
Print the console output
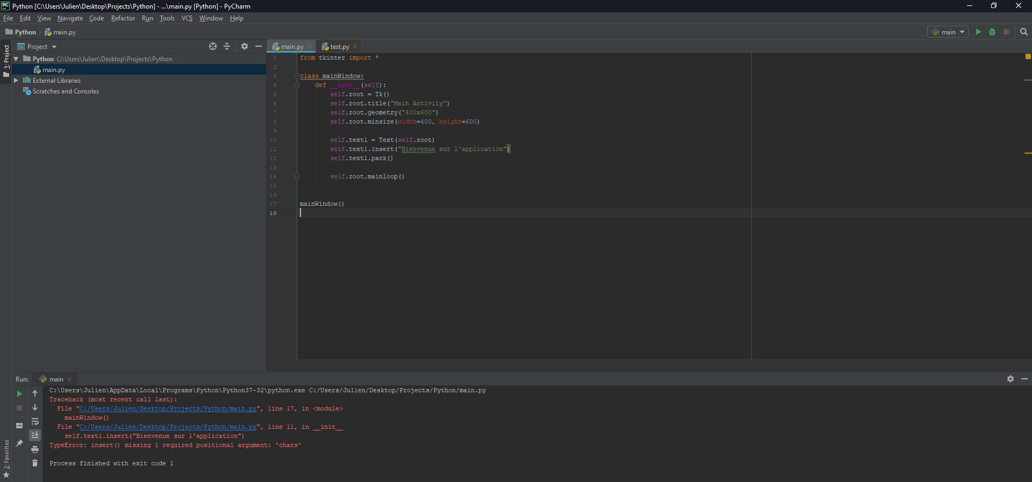click(x=35, y=449)
